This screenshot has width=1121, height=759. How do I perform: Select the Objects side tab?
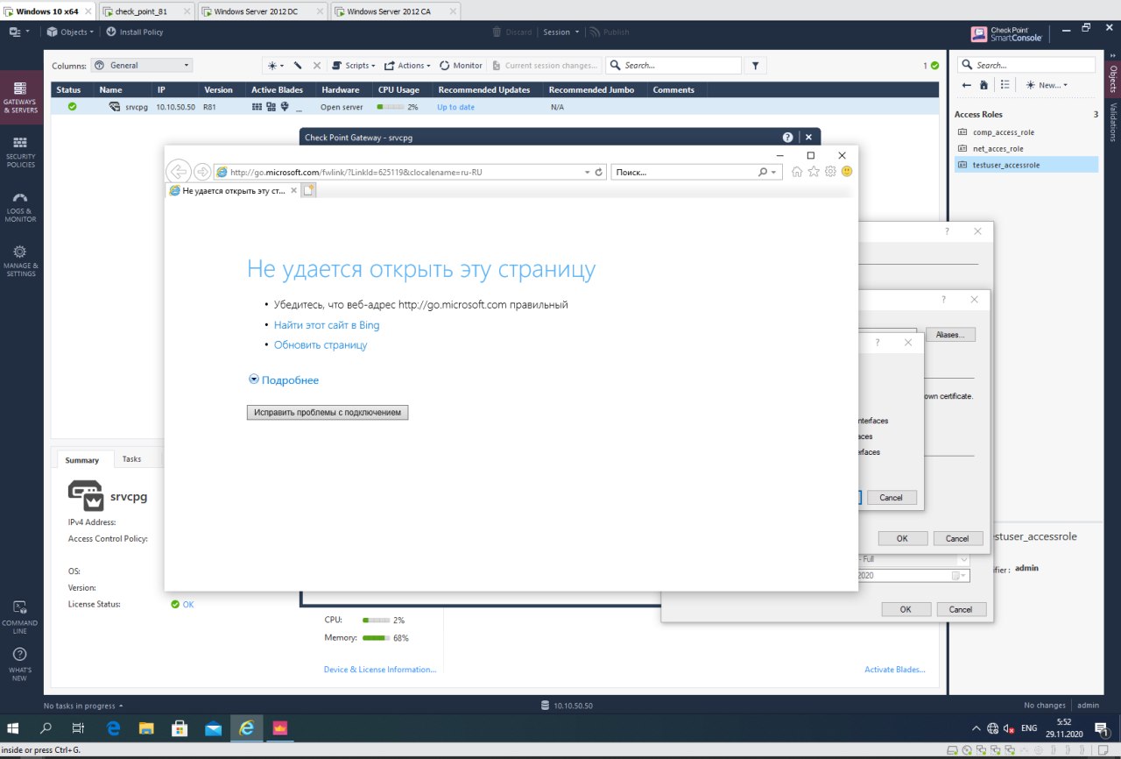pyautogui.click(x=1114, y=78)
